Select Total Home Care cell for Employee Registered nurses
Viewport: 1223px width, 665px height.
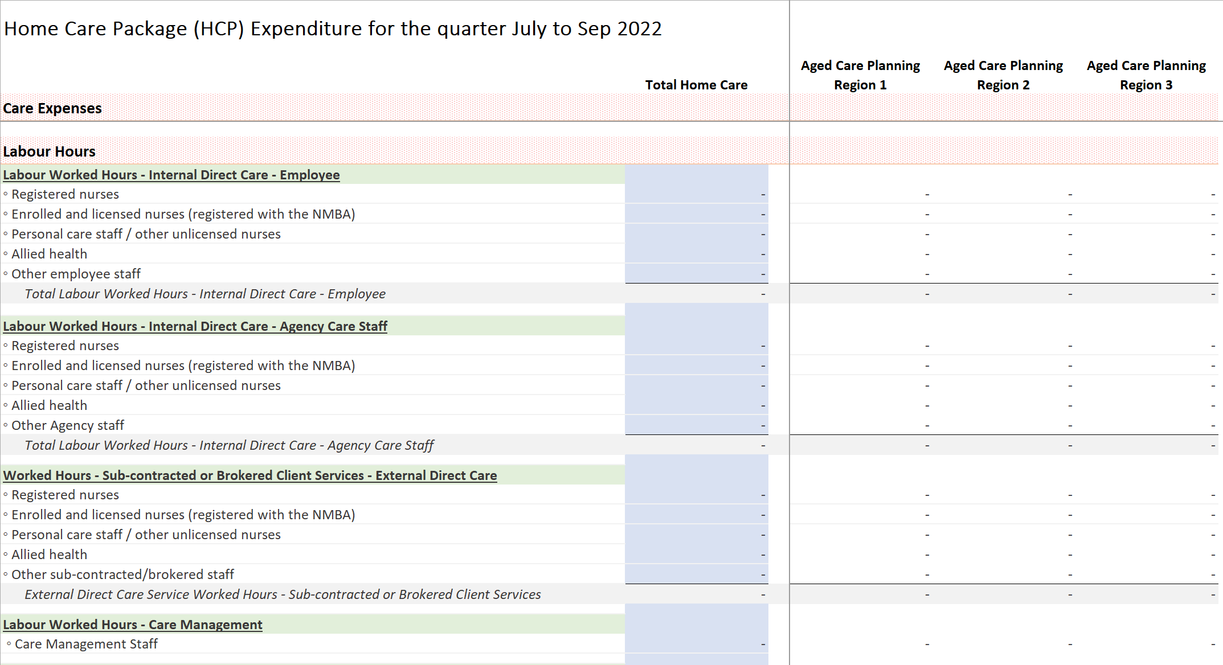(x=697, y=194)
